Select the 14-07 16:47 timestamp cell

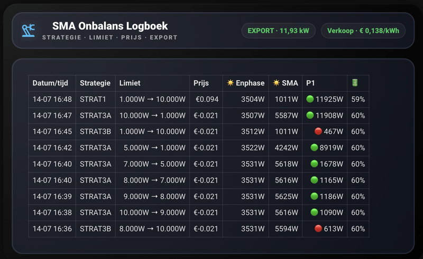pyautogui.click(x=52, y=116)
